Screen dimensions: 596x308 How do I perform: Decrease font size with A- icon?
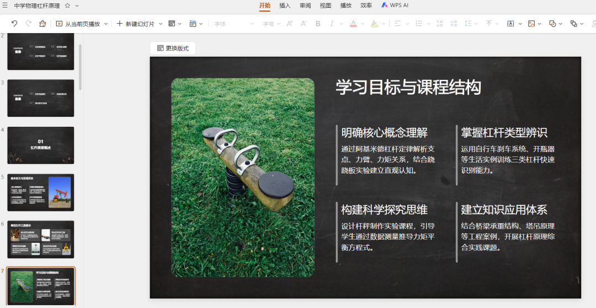[304, 24]
